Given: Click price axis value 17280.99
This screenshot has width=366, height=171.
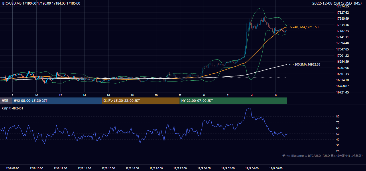Looking at the screenshot, I should [x=342, y=19].
